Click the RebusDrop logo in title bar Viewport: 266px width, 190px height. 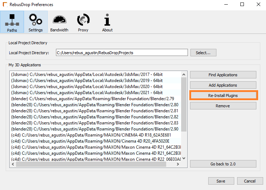[x=5, y=5]
